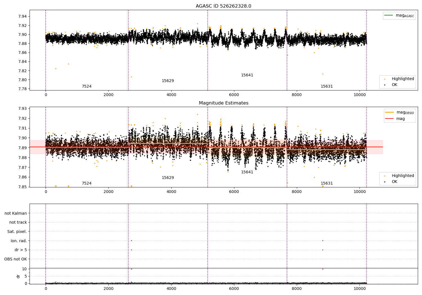The height and width of the screenshot is (295, 422).
Task: Select OBSID label 15641 in Magnitude Estimates panel
Action: [x=247, y=172]
